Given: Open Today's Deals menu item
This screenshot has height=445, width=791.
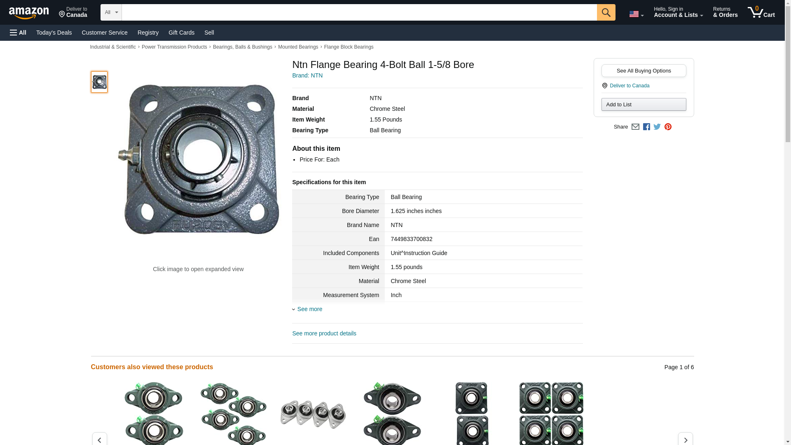Looking at the screenshot, I should click(54, 33).
